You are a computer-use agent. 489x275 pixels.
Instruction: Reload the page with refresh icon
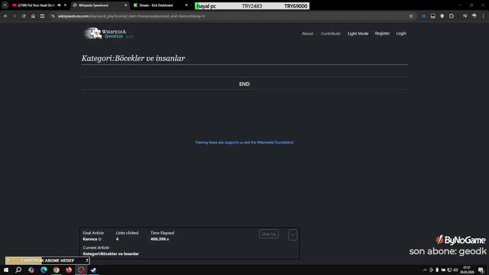pos(24,16)
